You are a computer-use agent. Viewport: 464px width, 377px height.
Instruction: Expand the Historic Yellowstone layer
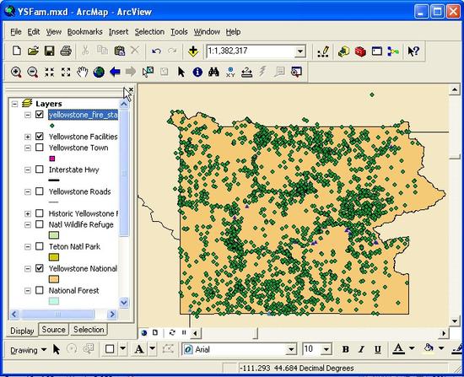point(28,213)
